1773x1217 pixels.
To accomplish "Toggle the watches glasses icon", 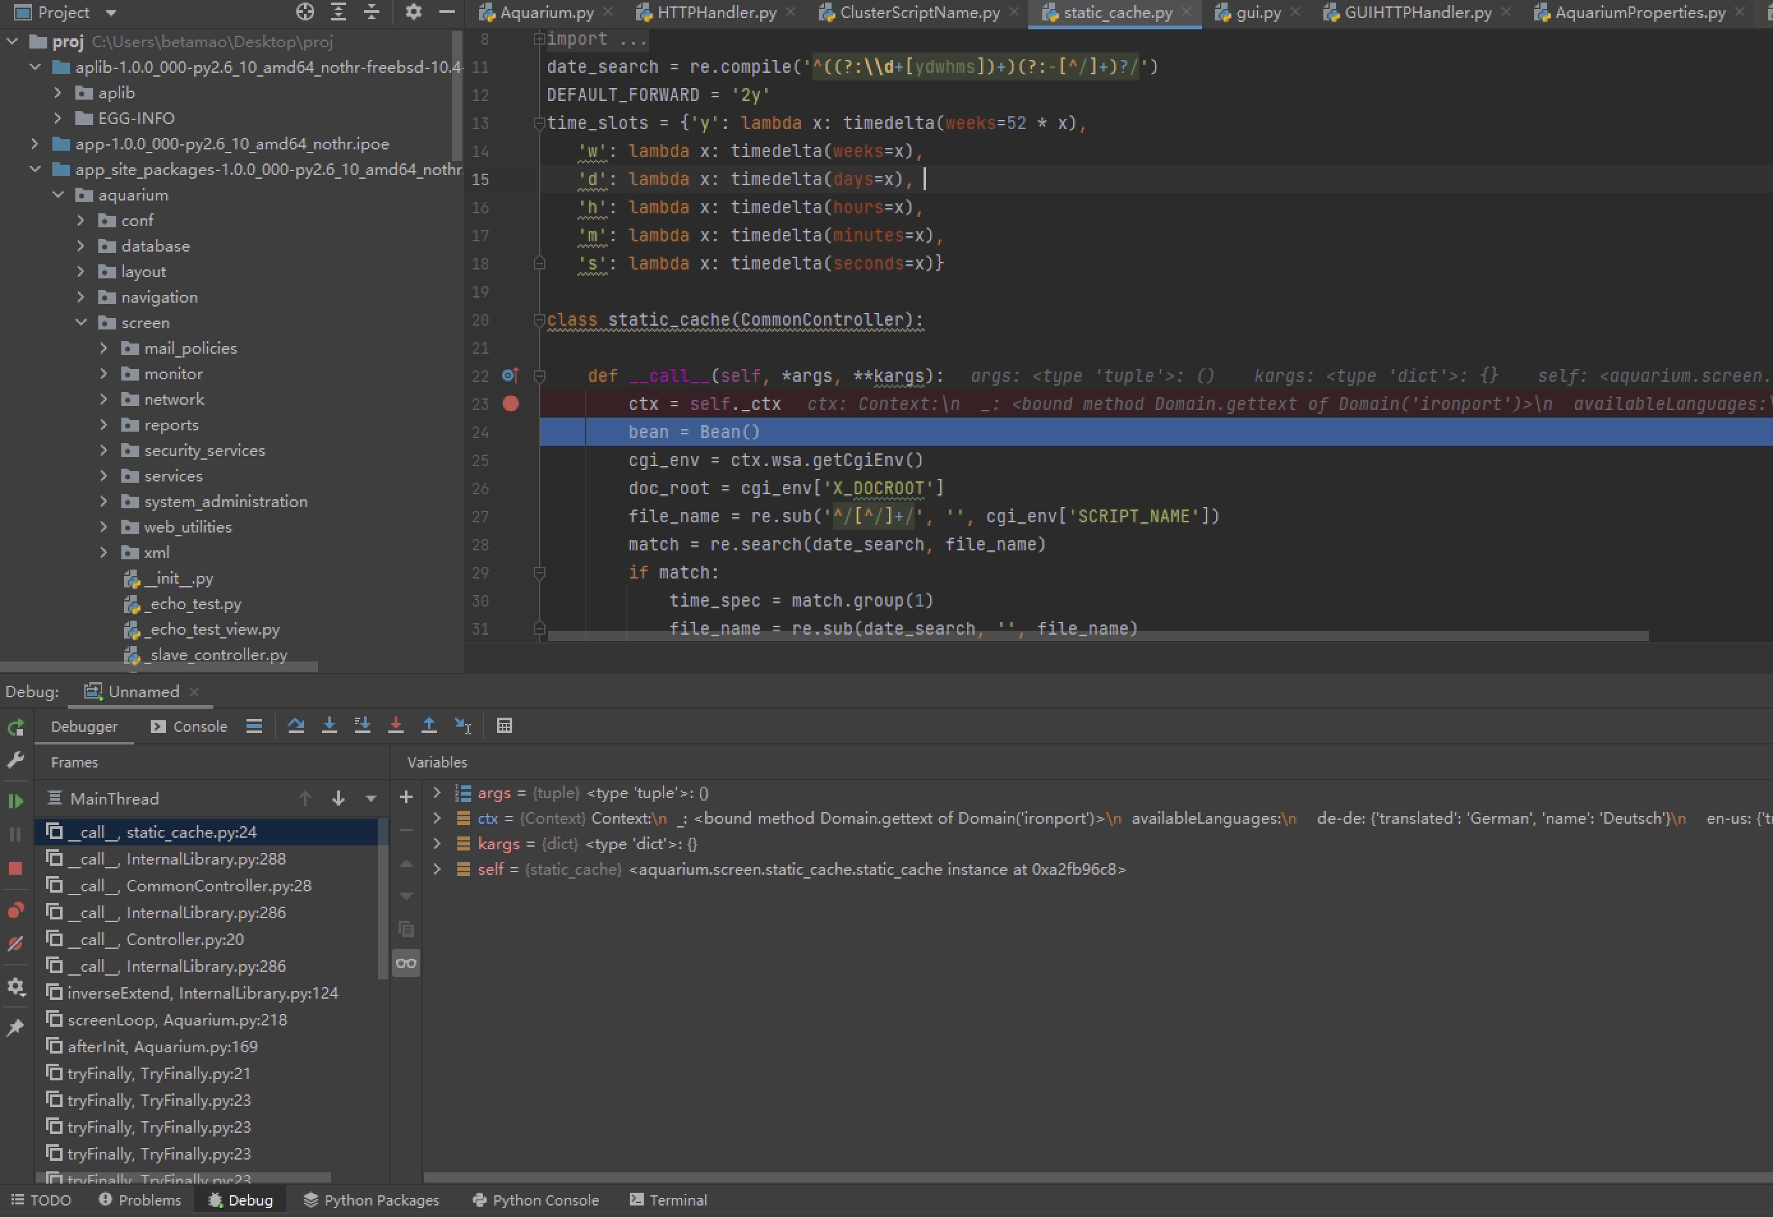I will coord(406,963).
